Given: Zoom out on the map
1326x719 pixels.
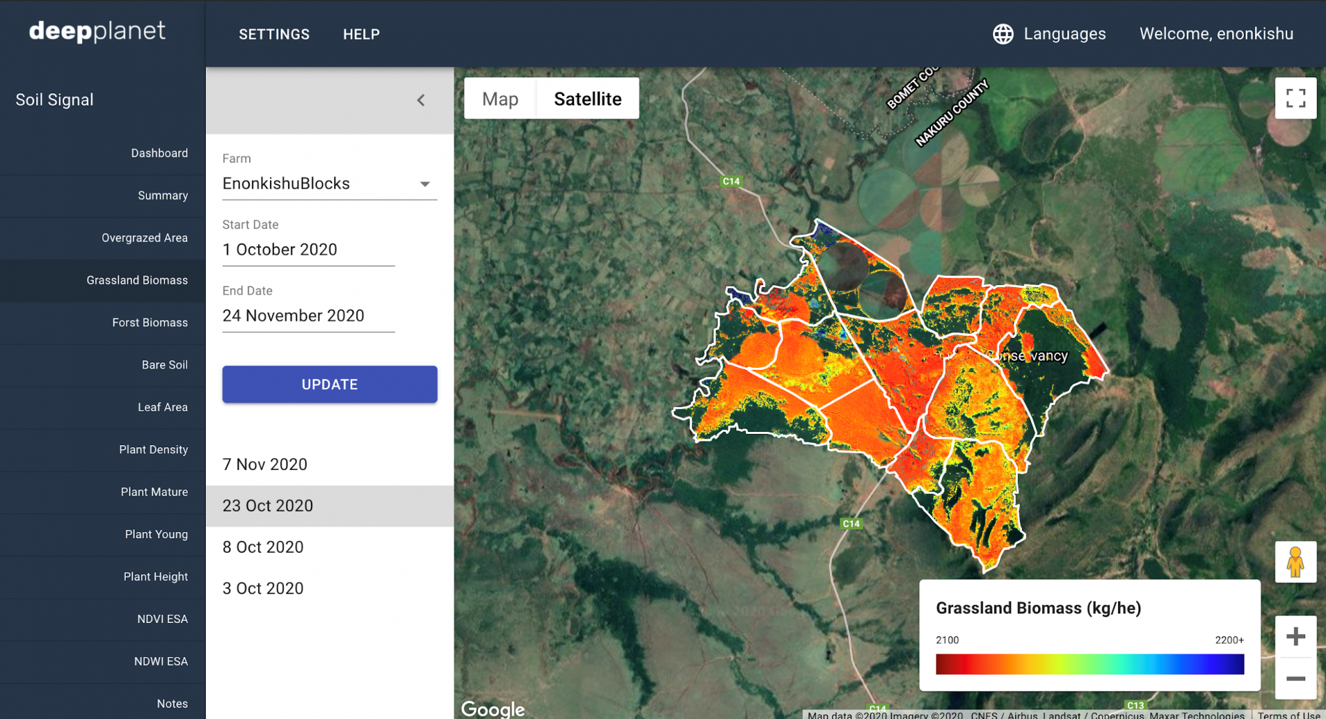Looking at the screenshot, I should pos(1296,678).
